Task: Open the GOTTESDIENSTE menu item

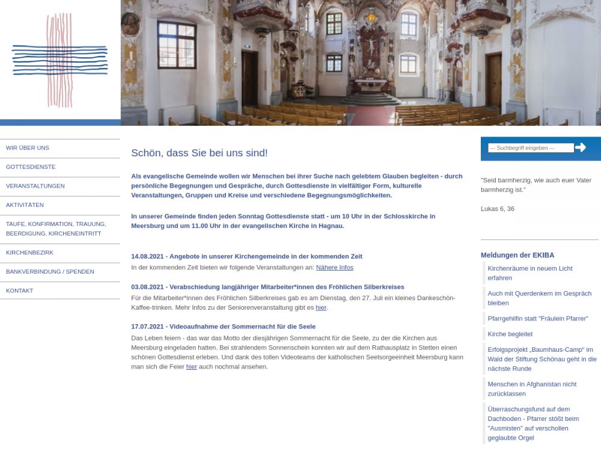Action: [x=31, y=167]
